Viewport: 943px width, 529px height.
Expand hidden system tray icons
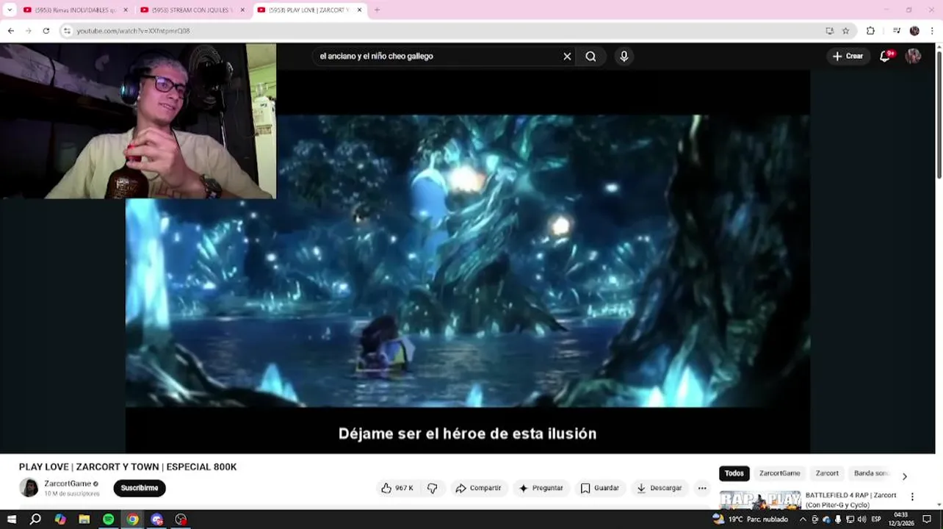tap(803, 519)
